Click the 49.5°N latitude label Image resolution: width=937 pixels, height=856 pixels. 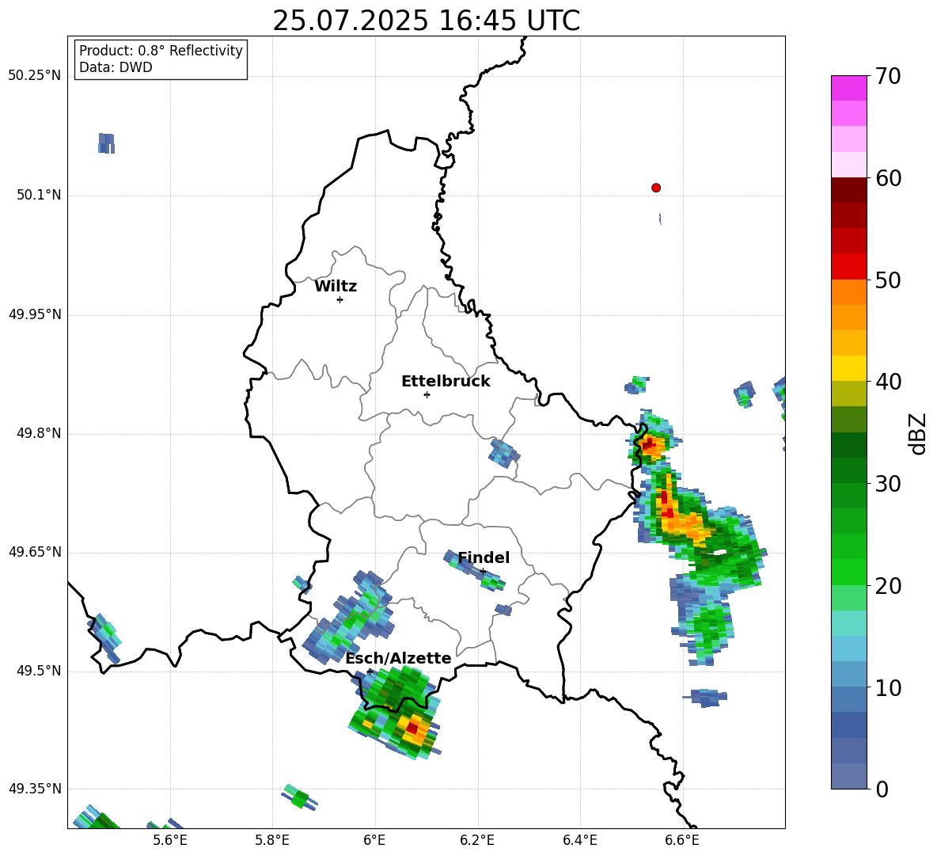click(39, 671)
